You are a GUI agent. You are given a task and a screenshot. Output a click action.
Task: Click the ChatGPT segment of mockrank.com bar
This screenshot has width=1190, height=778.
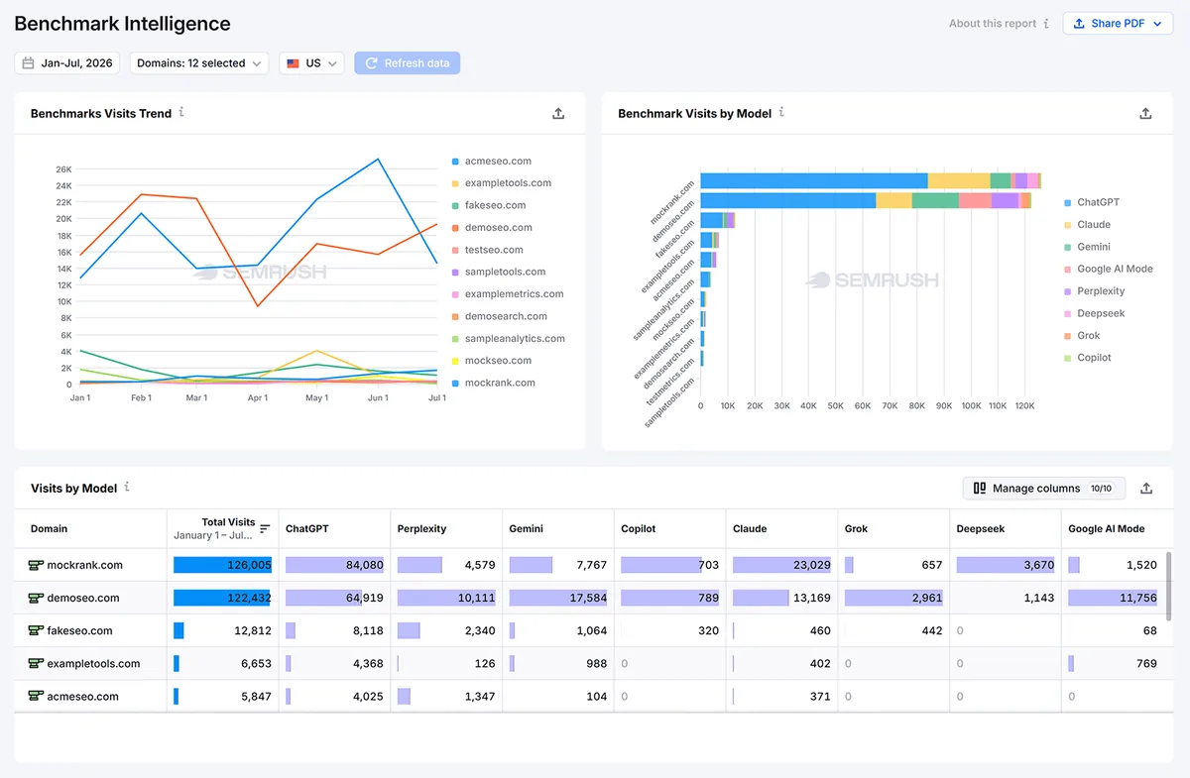814,180
